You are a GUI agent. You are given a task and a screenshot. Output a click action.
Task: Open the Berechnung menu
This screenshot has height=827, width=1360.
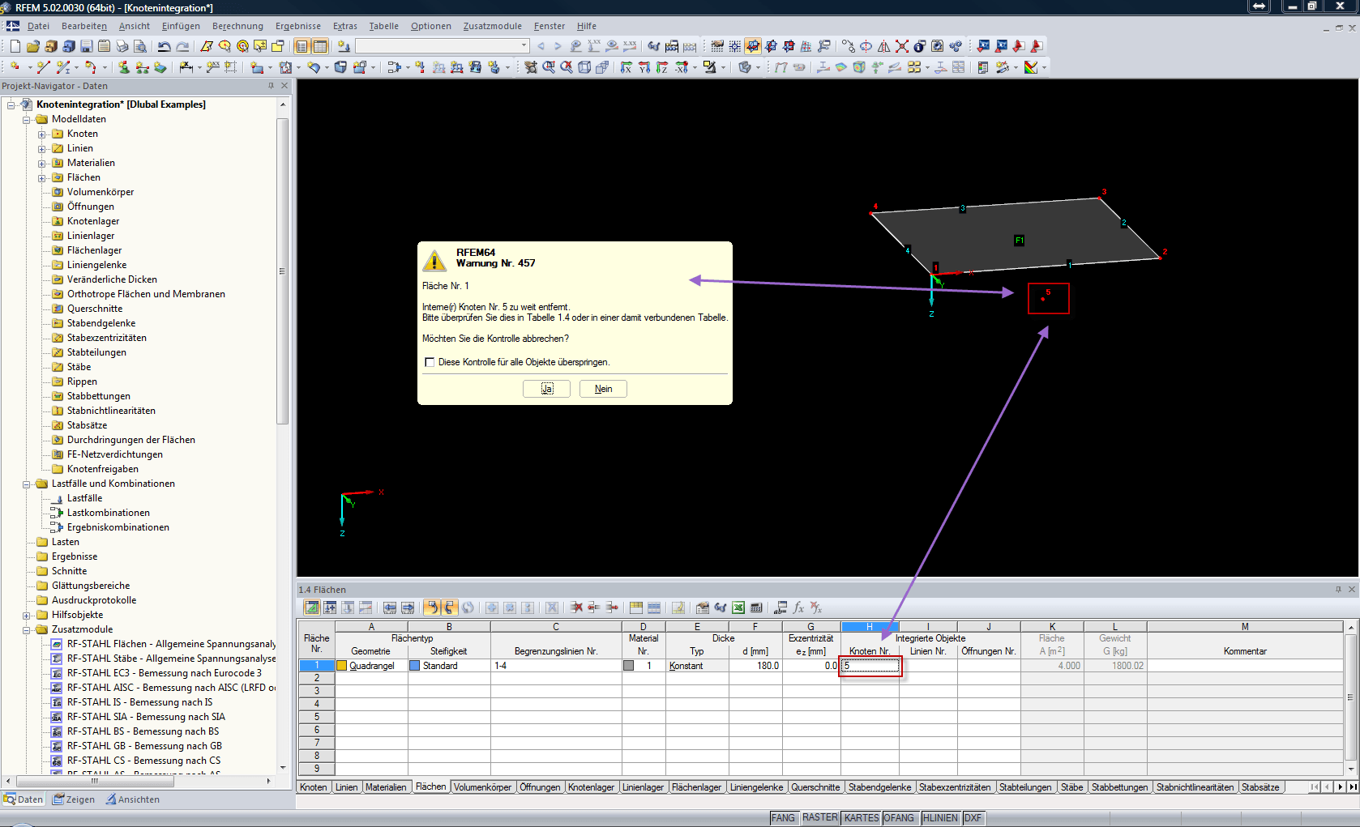coord(237,26)
